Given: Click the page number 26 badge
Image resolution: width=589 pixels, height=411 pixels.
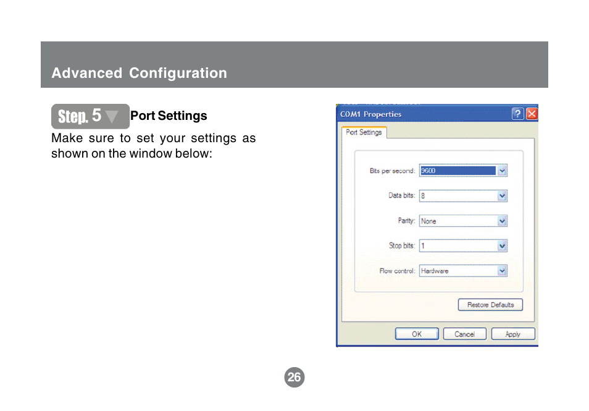Looking at the screenshot, I should pyautogui.click(x=294, y=377).
